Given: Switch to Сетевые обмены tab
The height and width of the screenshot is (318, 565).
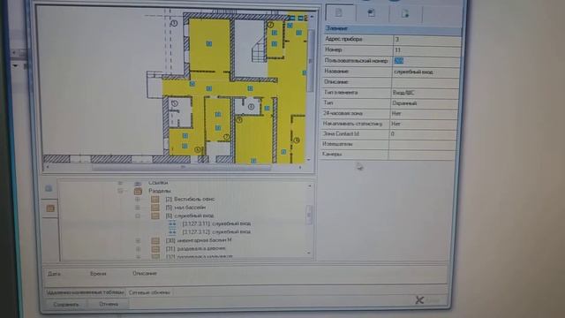Looking at the screenshot, I should 149,292.
